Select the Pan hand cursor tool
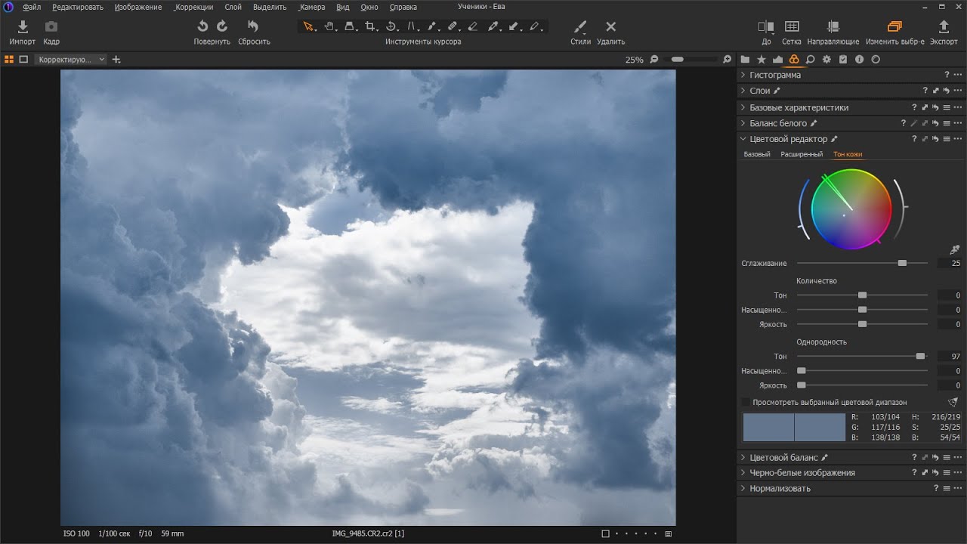The width and height of the screenshot is (967, 544). (329, 26)
